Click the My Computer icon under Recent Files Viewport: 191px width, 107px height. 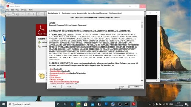[x=39, y=42]
